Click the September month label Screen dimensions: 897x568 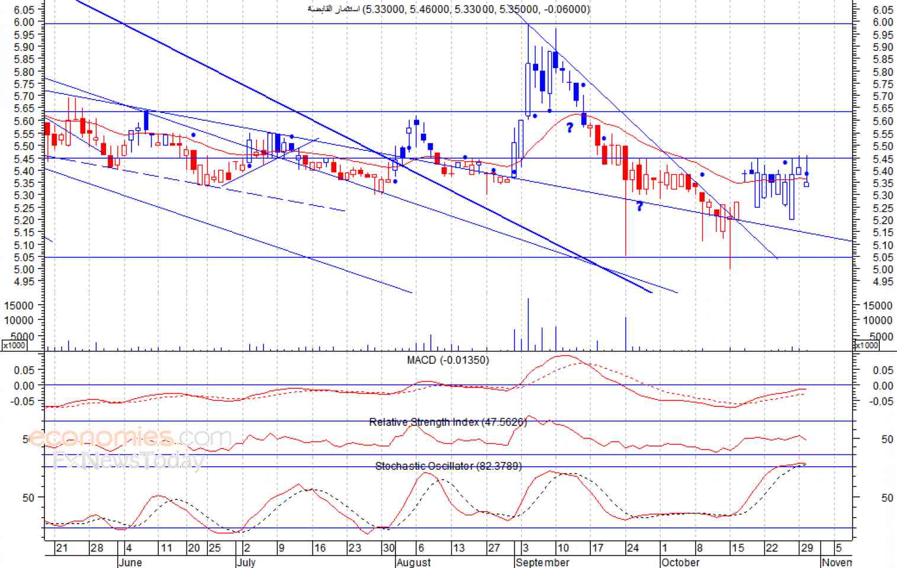tap(542, 562)
